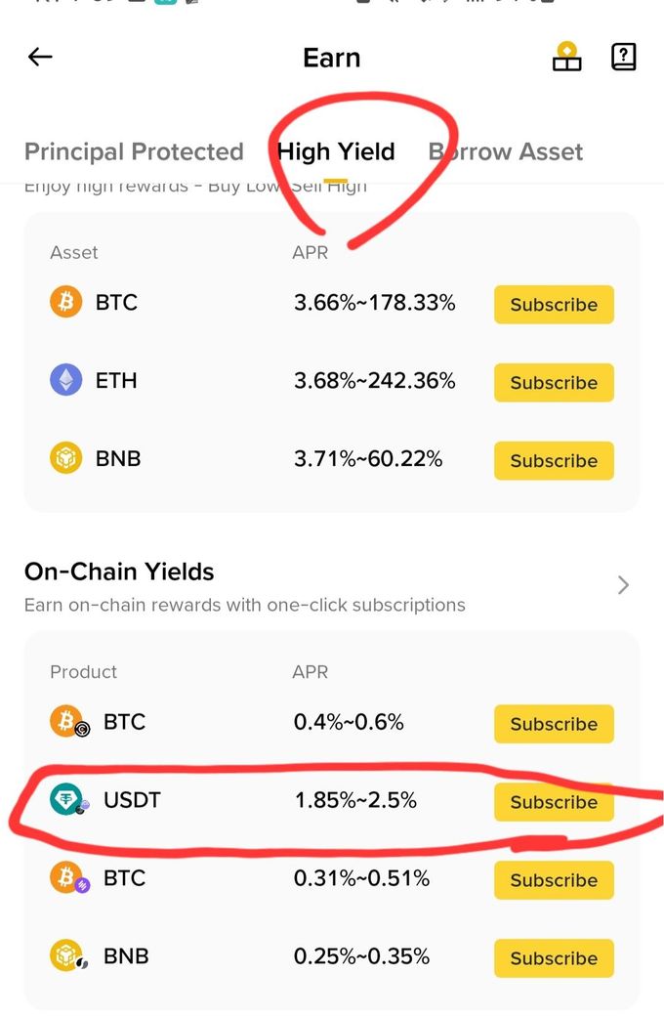Expand On-Chain Yields with chevron arrow
This screenshot has height=1016, width=664.
623,585
